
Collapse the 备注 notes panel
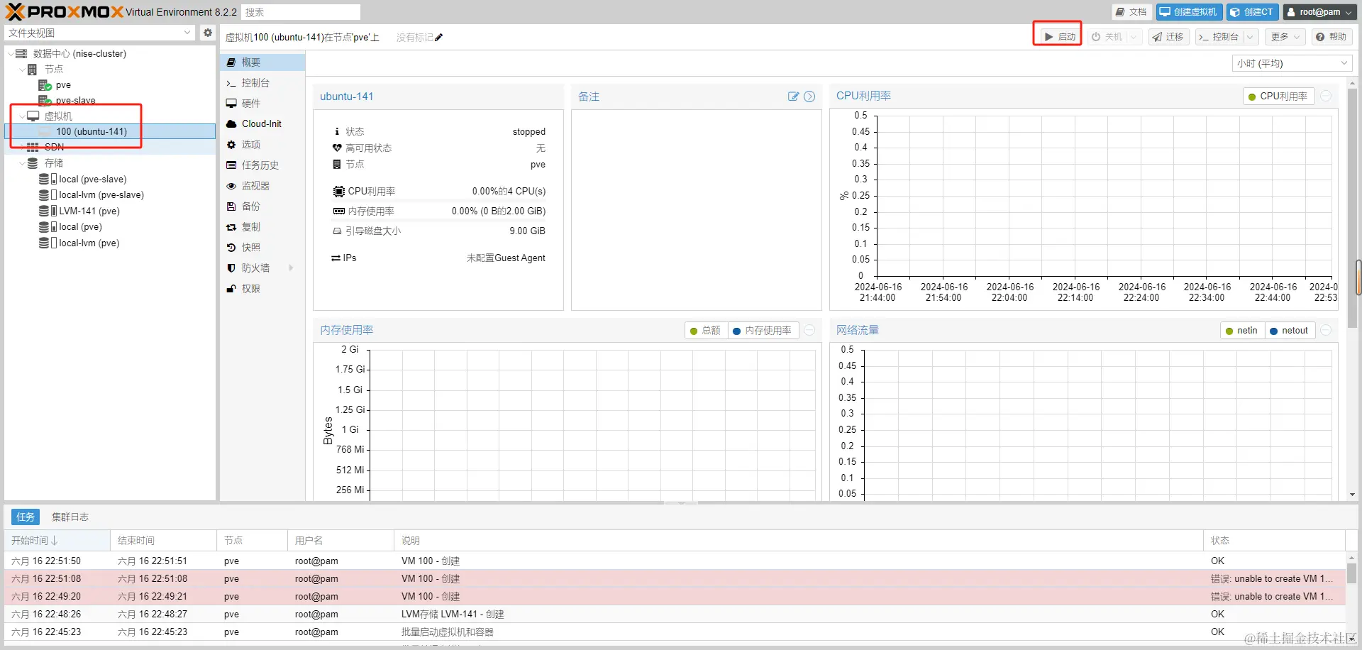pyautogui.click(x=809, y=97)
